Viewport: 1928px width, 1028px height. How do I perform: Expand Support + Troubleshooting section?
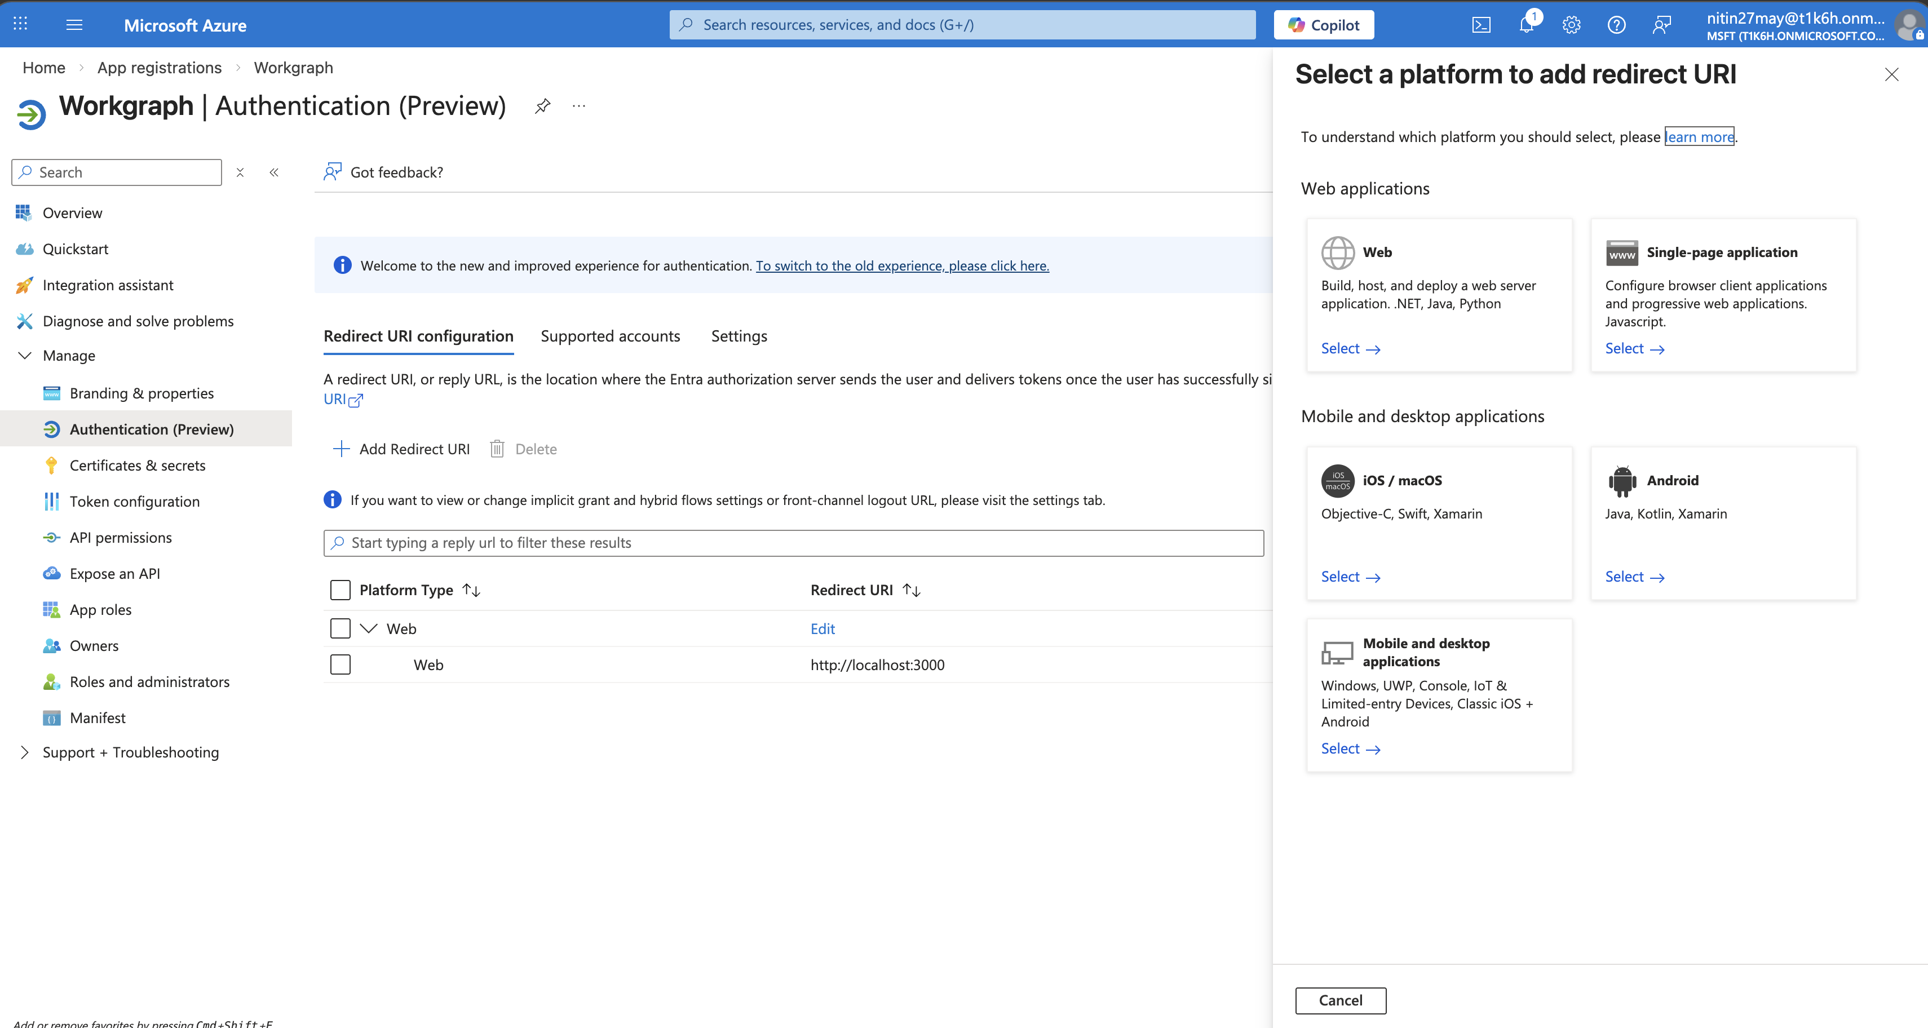point(25,752)
